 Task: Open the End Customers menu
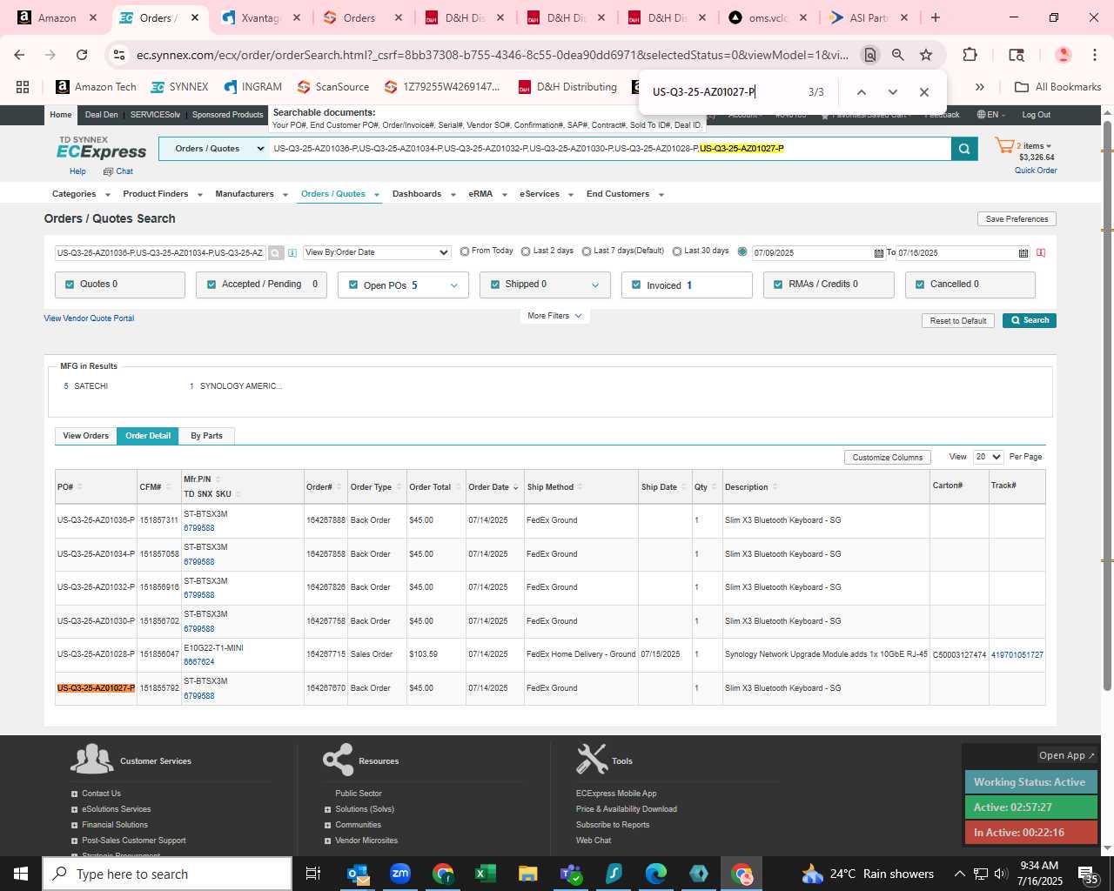click(625, 194)
